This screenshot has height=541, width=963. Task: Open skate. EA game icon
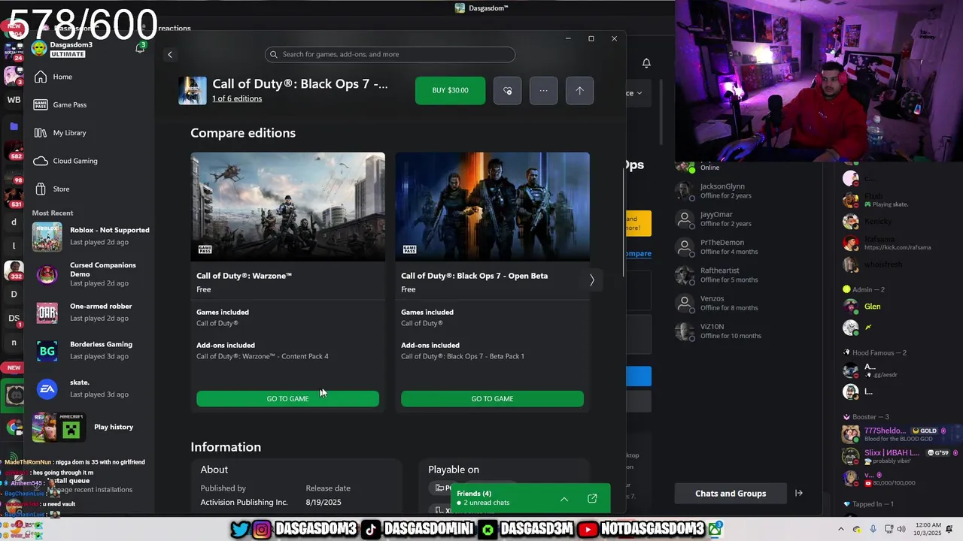click(x=47, y=388)
